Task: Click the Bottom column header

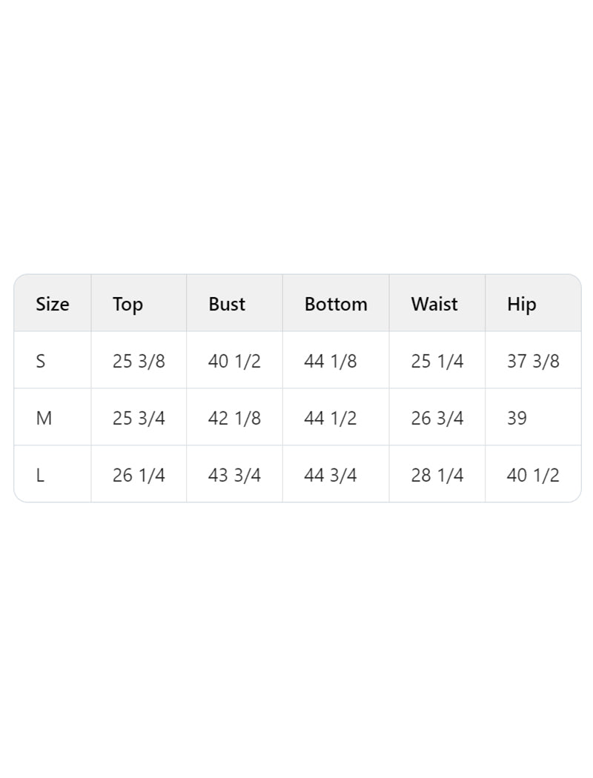Action: point(336,304)
